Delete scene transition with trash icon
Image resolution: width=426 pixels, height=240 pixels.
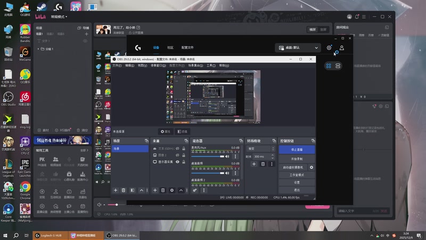(263, 164)
